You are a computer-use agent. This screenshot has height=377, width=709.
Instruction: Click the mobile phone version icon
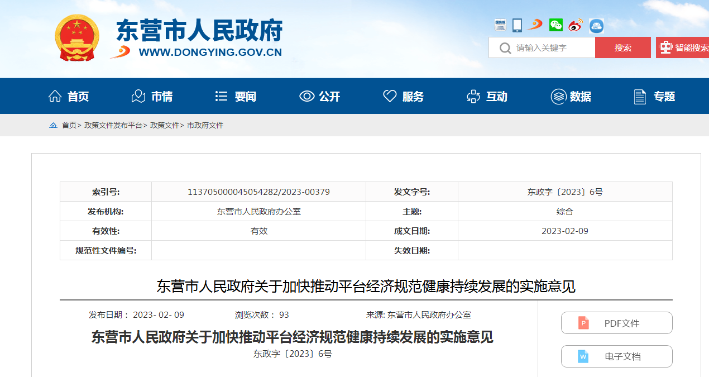(x=517, y=25)
